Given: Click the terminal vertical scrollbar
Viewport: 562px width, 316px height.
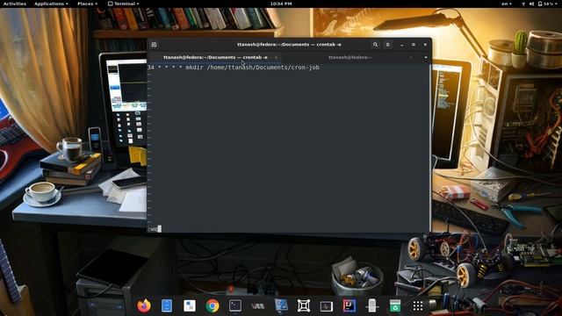Looking at the screenshot, I should 429,147.
